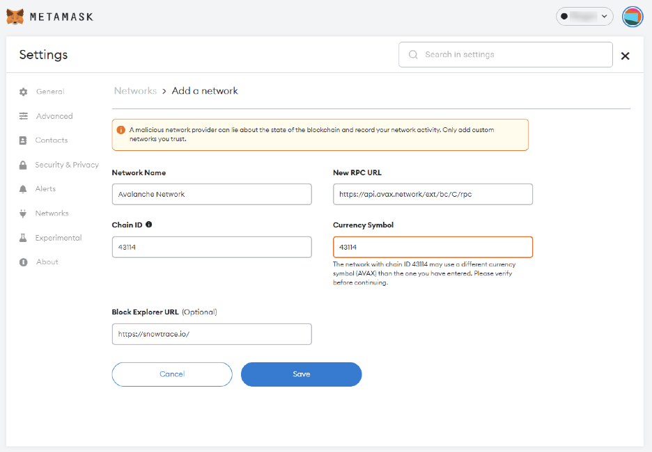This screenshot has height=452, width=652.
Task: Click the Currency Symbol label
Action: (x=363, y=225)
